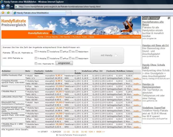This screenshot has width=173, height=137.
Task: Open the Rundum Tipps navigation link
Action: pyautogui.click(x=80, y=37)
